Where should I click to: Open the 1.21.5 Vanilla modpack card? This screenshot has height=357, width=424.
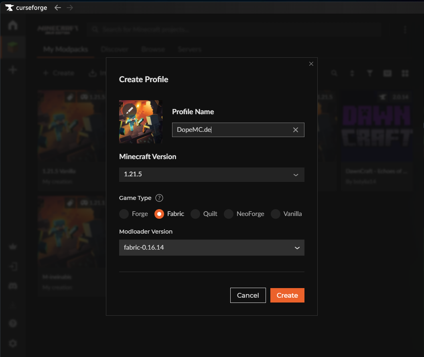point(72,140)
